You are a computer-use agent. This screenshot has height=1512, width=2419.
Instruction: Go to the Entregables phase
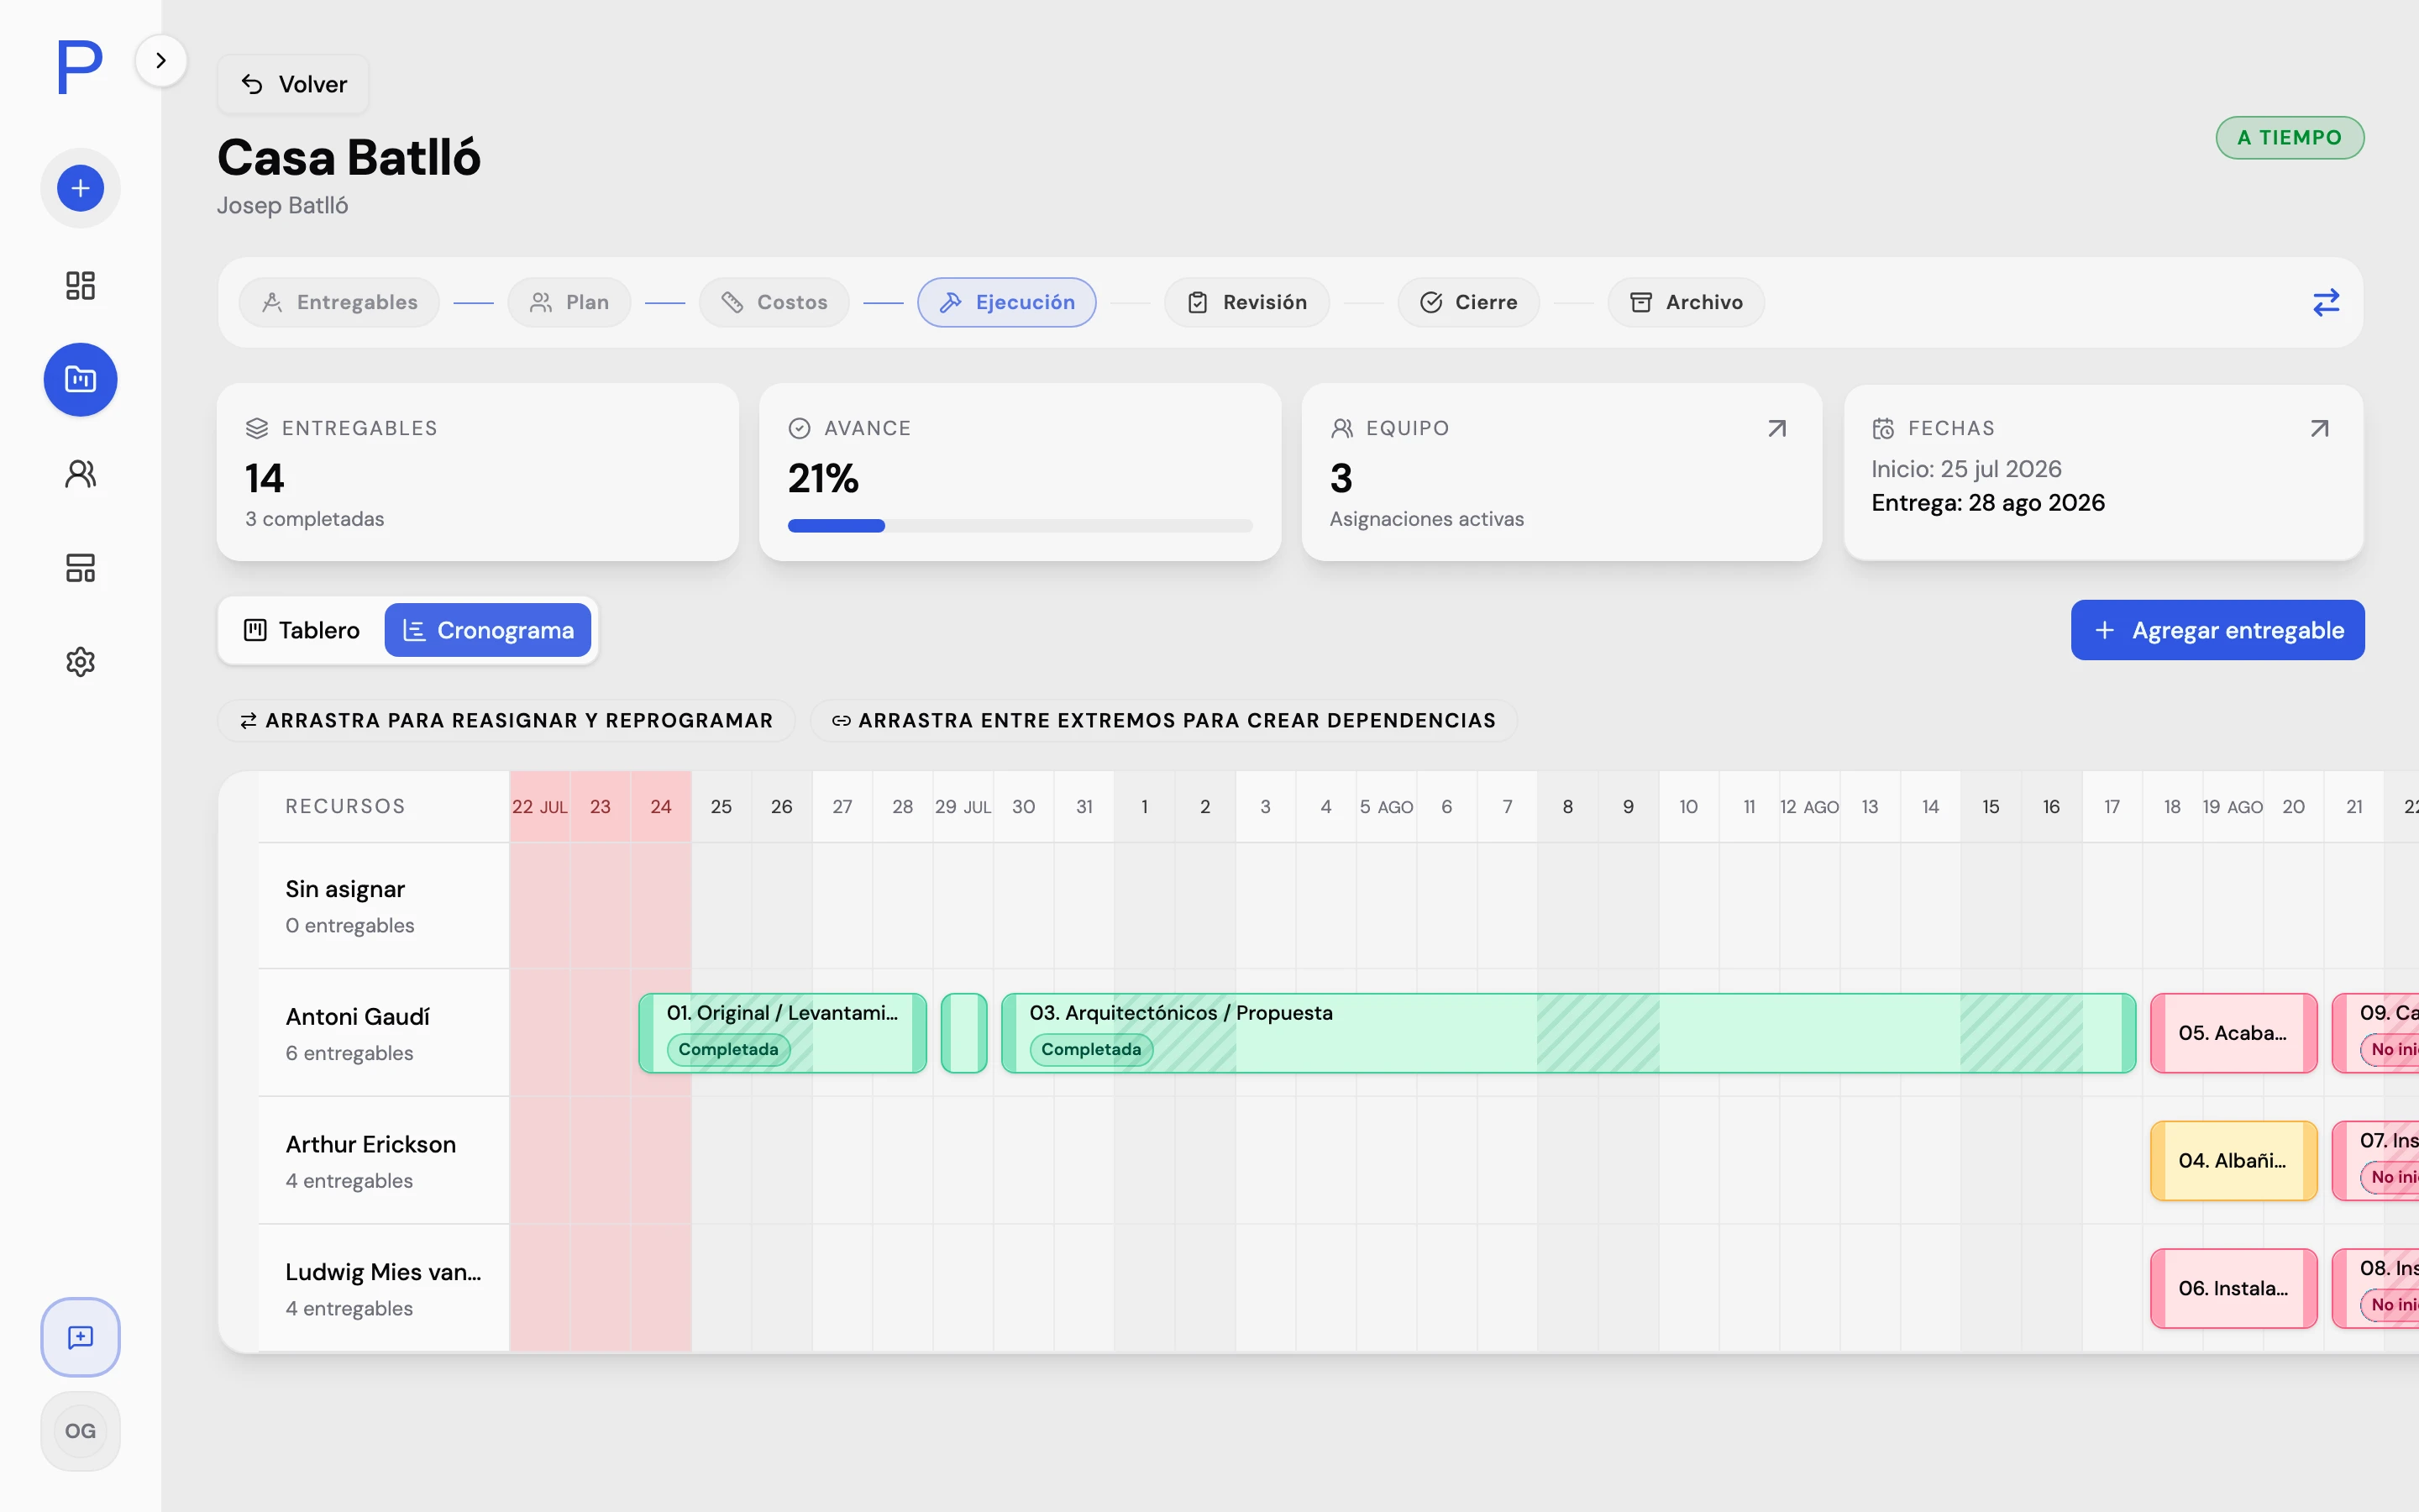(x=338, y=302)
